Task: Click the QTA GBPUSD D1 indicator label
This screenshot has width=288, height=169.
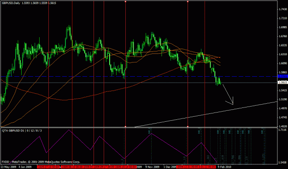Action: click(22, 131)
